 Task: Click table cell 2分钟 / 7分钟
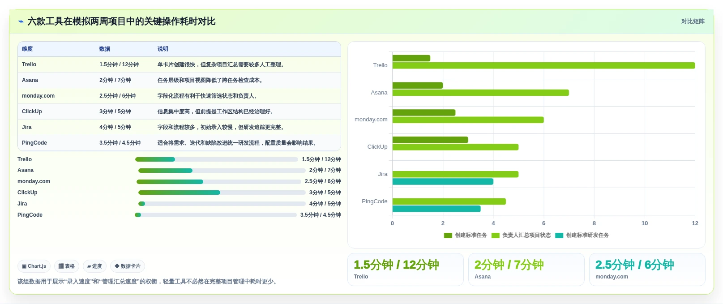pos(115,80)
